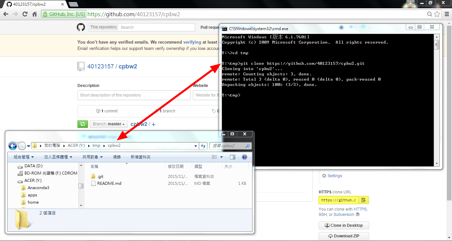Click the HTTPS clone URL text field

339,200
